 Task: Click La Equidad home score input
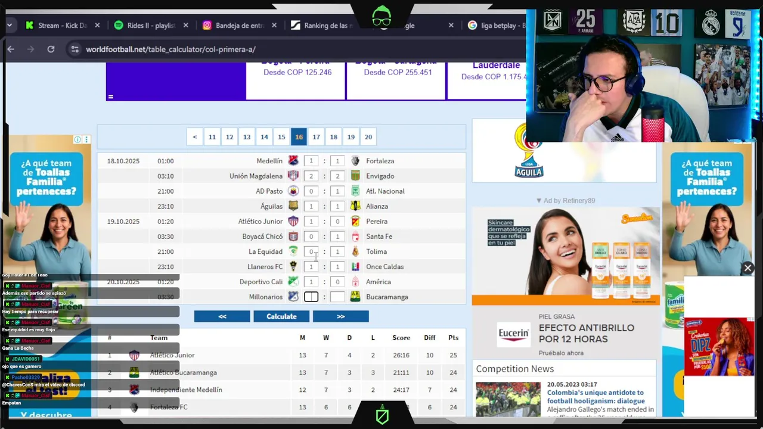point(311,251)
